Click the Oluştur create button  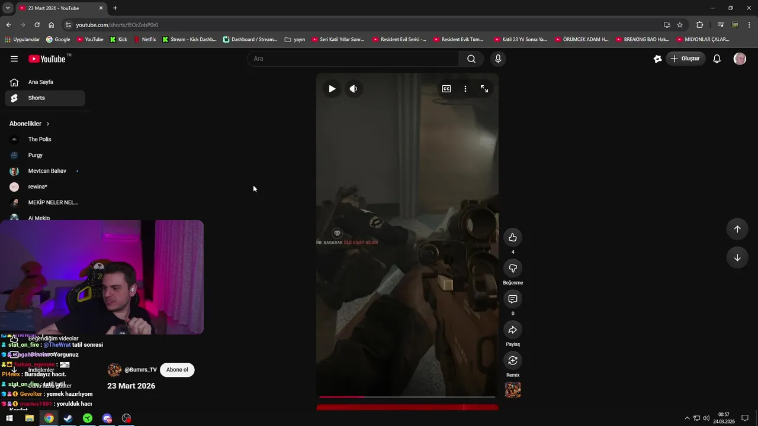pyautogui.click(x=685, y=59)
